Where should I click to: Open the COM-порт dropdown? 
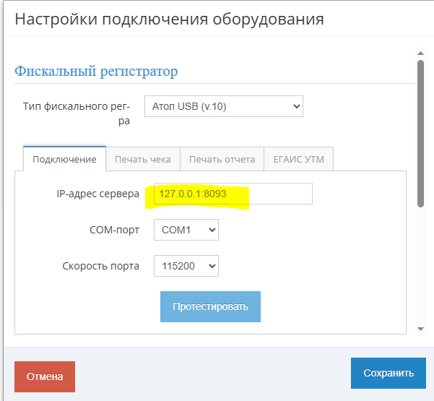click(x=186, y=230)
